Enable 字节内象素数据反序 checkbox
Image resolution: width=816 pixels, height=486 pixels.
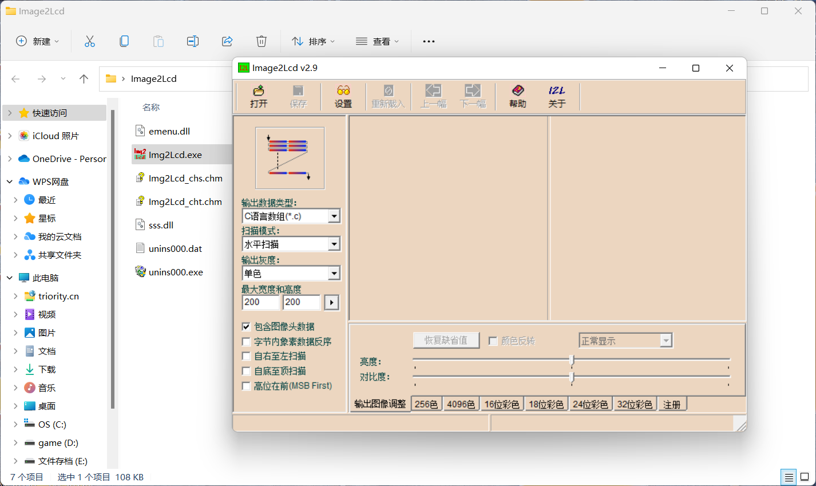click(x=246, y=342)
